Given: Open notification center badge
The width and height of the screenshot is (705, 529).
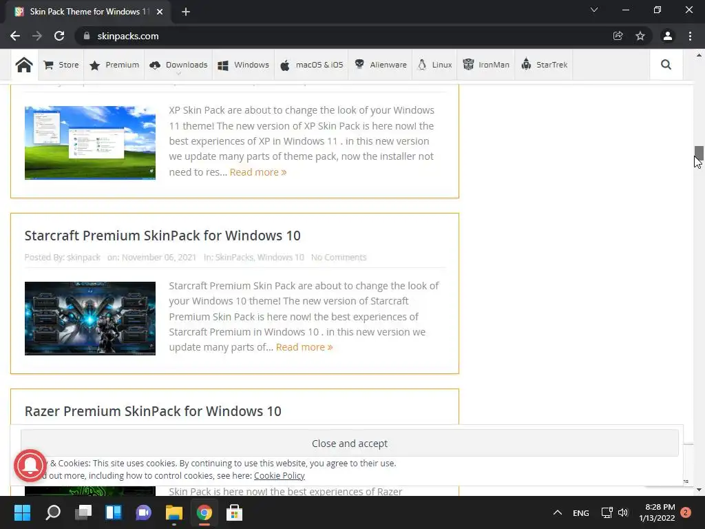Looking at the screenshot, I should 686,512.
